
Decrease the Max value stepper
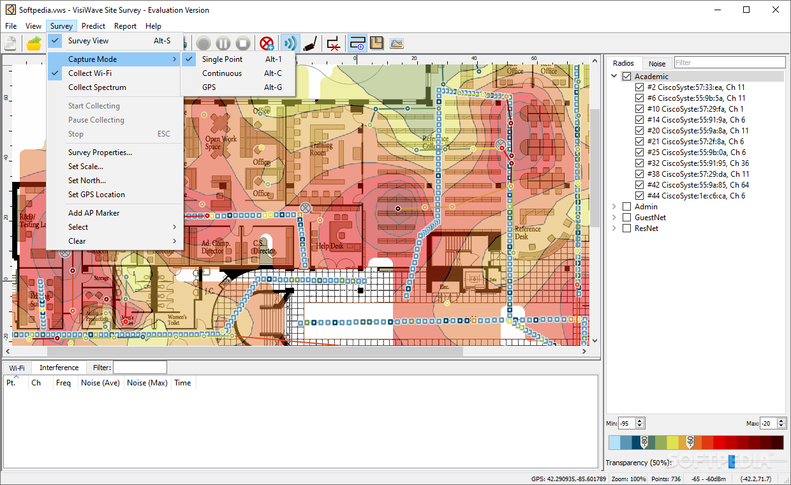click(x=781, y=426)
